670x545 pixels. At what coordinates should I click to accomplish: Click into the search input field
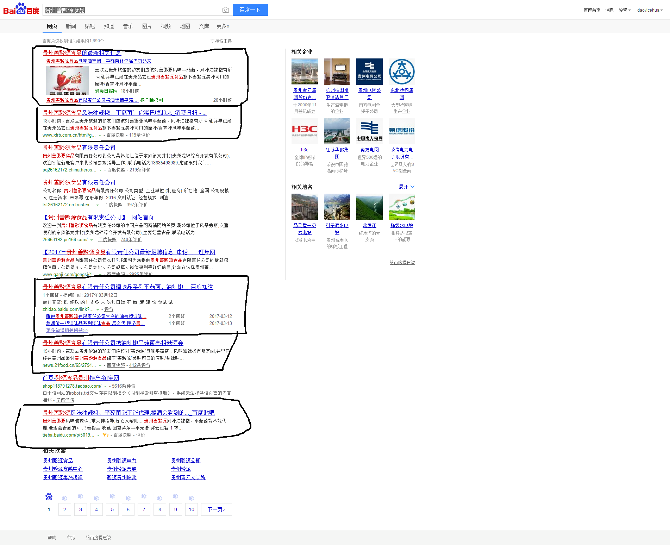pos(132,10)
